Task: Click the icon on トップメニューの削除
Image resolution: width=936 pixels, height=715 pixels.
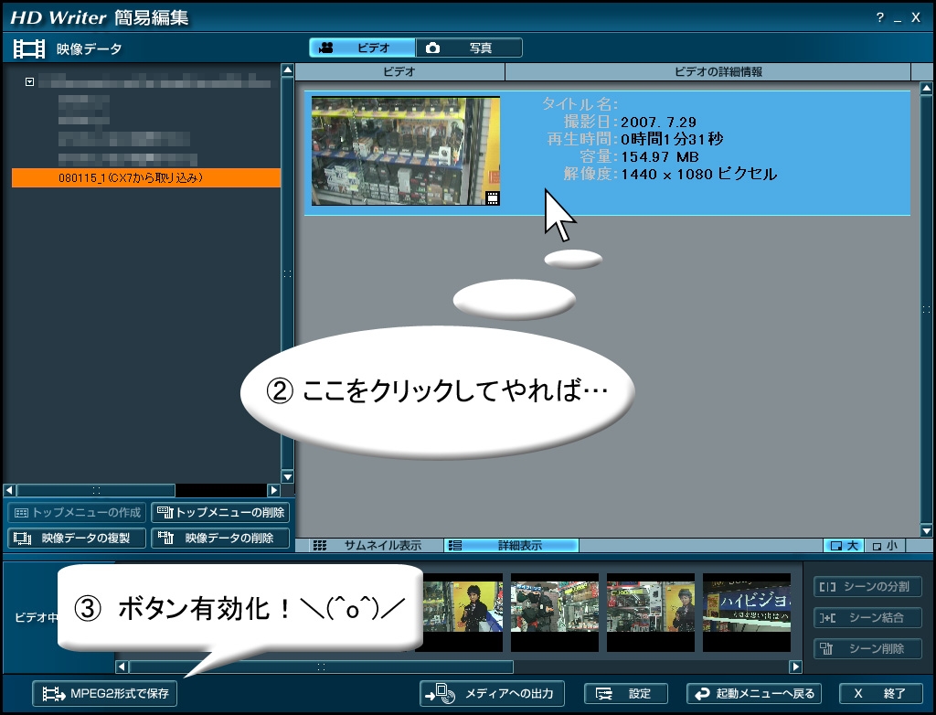Action: [x=165, y=512]
